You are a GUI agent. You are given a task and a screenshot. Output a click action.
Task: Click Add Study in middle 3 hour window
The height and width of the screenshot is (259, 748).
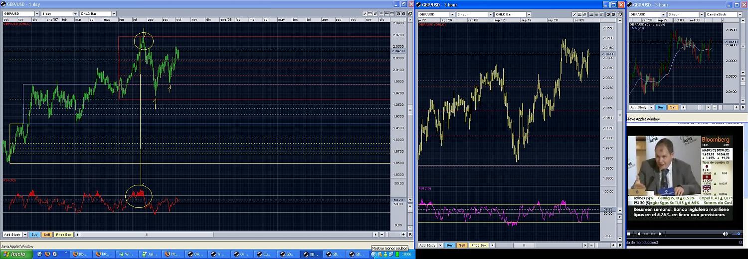(428, 246)
